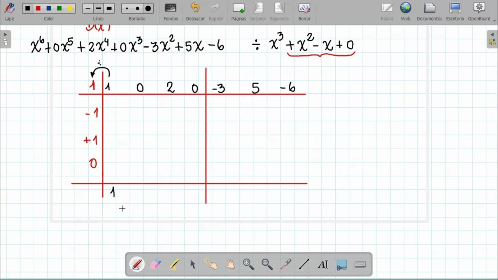Pick the blue pen color

coord(49,9)
